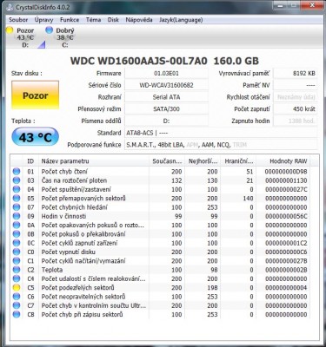Open the Nápověda menu
This screenshot has width=326, height=347.
click(x=139, y=20)
